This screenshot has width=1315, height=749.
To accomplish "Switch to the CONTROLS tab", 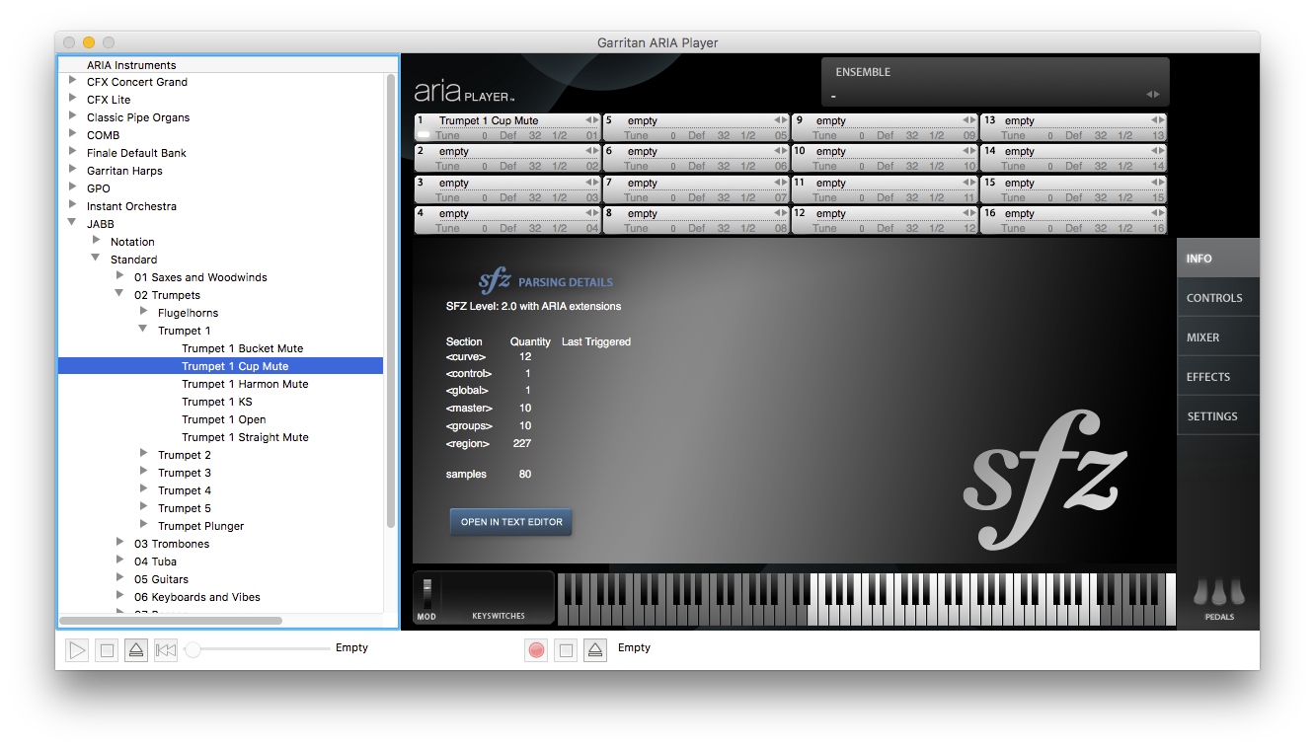I will 1218,298.
